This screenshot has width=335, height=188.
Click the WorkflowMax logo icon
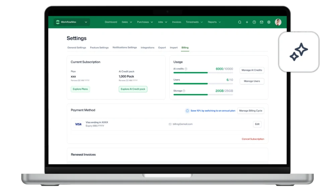click(58, 22)
